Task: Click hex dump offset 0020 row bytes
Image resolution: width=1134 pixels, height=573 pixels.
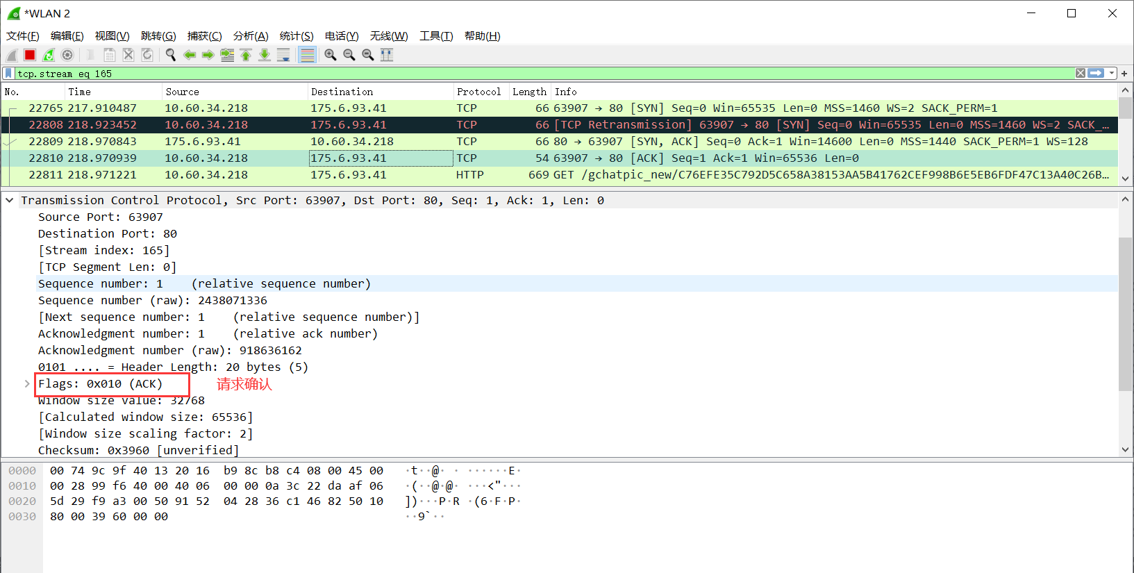Action: pos(217,501)
